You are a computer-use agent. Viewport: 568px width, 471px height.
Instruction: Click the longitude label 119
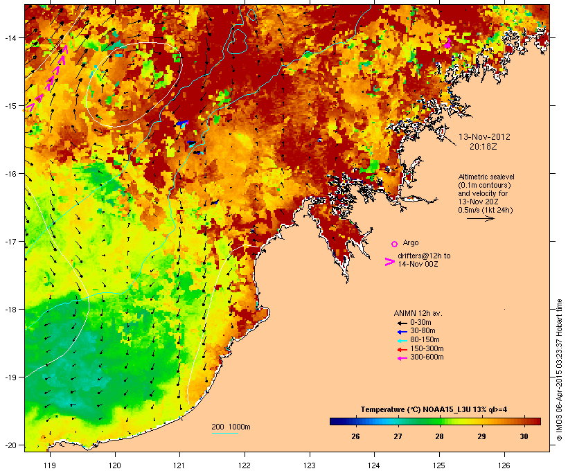[50, 465]
